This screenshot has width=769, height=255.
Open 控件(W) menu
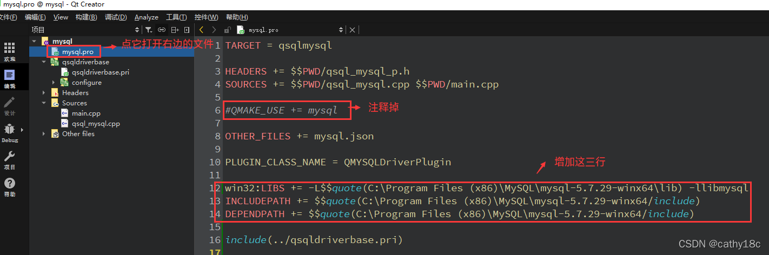206,17
